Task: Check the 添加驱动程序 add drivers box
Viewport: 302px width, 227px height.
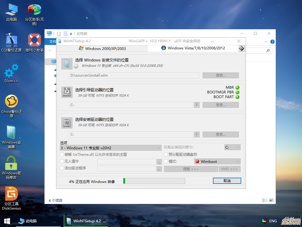Action: pos(61,168)
